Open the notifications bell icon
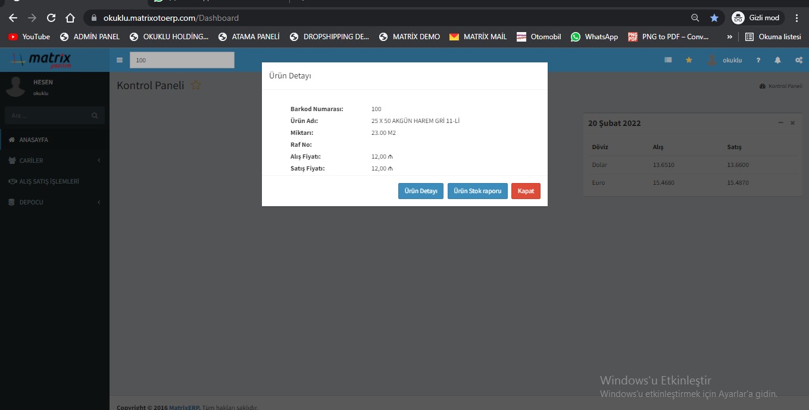809x410 pixels. 777,60
